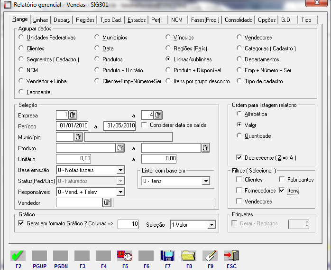Expand the Responsáveis dropdown
This screenshot has width=331, height=270.
click(x=120, y=192)
